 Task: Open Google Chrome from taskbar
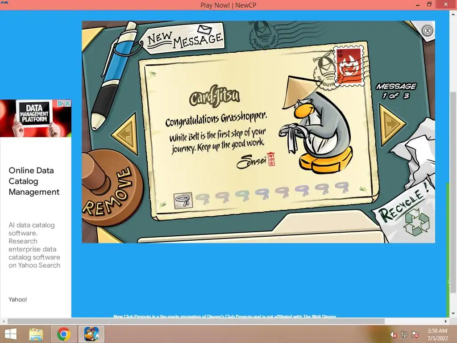coord(64,334)
